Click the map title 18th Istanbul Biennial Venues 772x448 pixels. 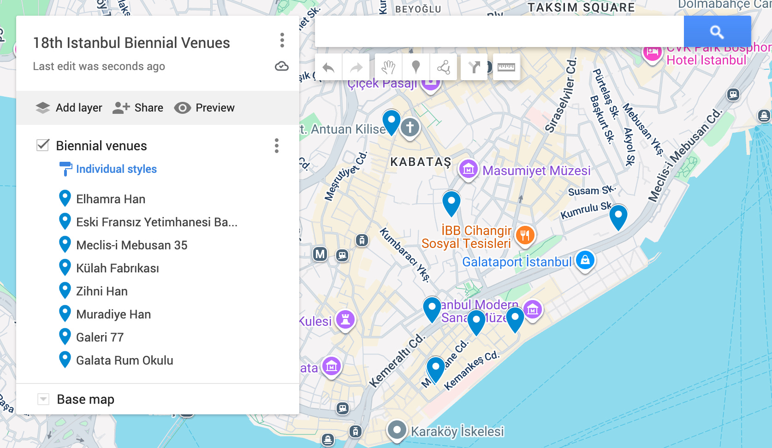tap(131, 43)
